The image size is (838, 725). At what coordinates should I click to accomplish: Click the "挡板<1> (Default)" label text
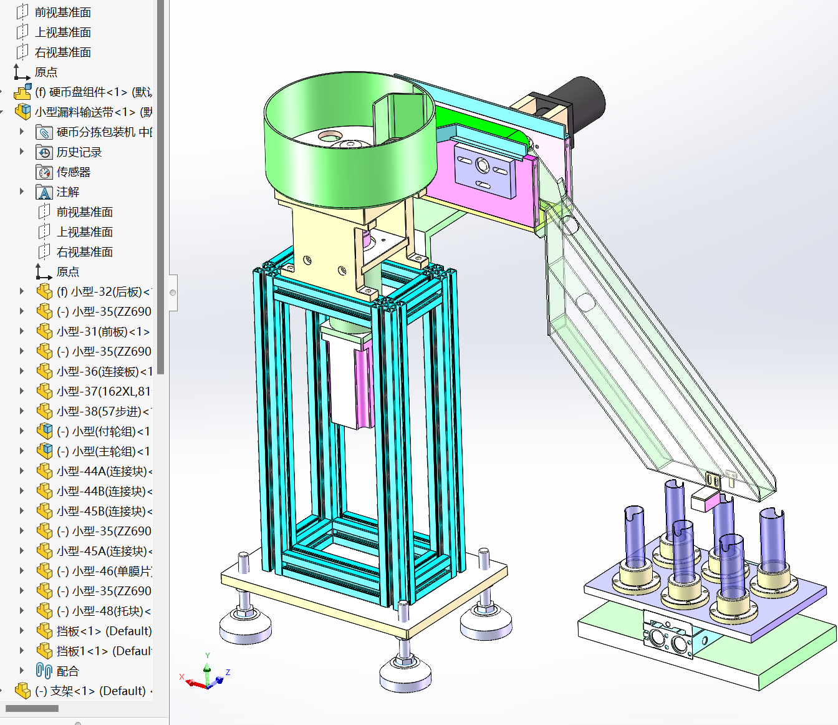pos(104,631)
